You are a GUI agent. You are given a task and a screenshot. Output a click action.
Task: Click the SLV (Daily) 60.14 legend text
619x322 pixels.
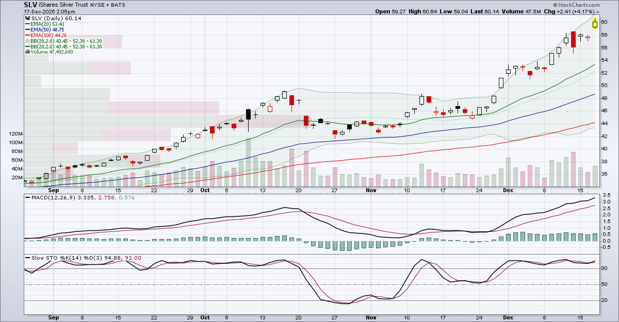(56, 18)
